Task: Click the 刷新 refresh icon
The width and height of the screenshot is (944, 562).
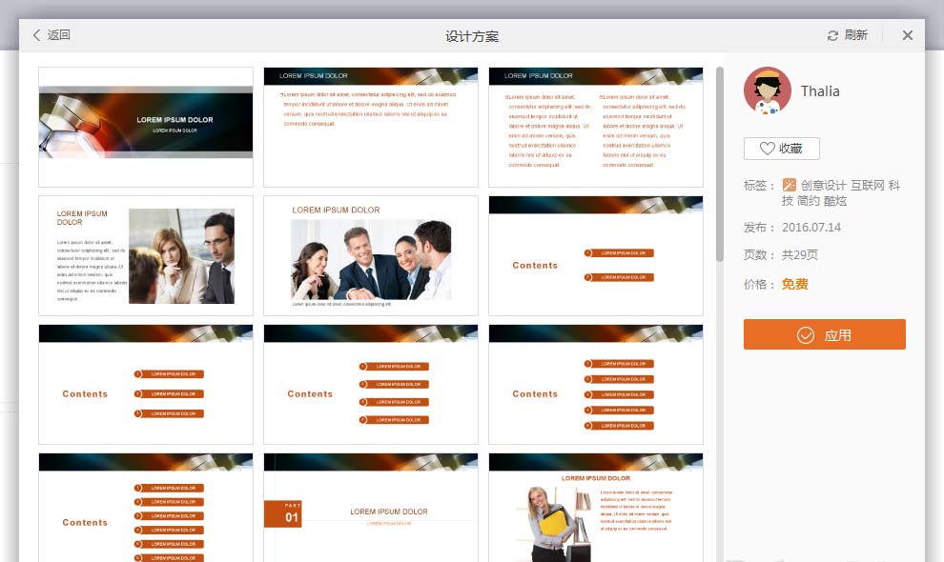Action: coord(832,35)
